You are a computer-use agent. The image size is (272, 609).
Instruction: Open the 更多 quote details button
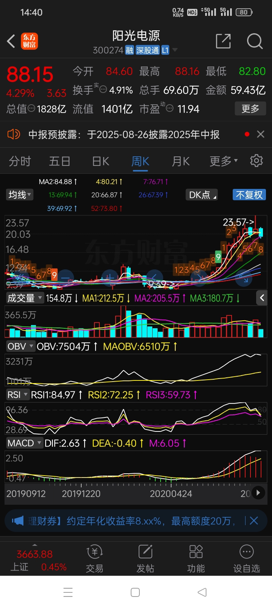(250, 109)
